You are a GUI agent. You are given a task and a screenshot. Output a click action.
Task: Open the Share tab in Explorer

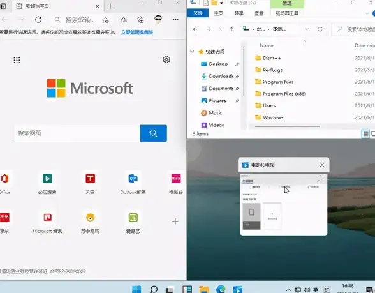239,13
